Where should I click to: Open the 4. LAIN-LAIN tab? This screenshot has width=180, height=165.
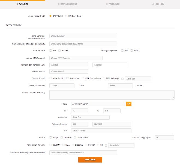tap(158, 4)
